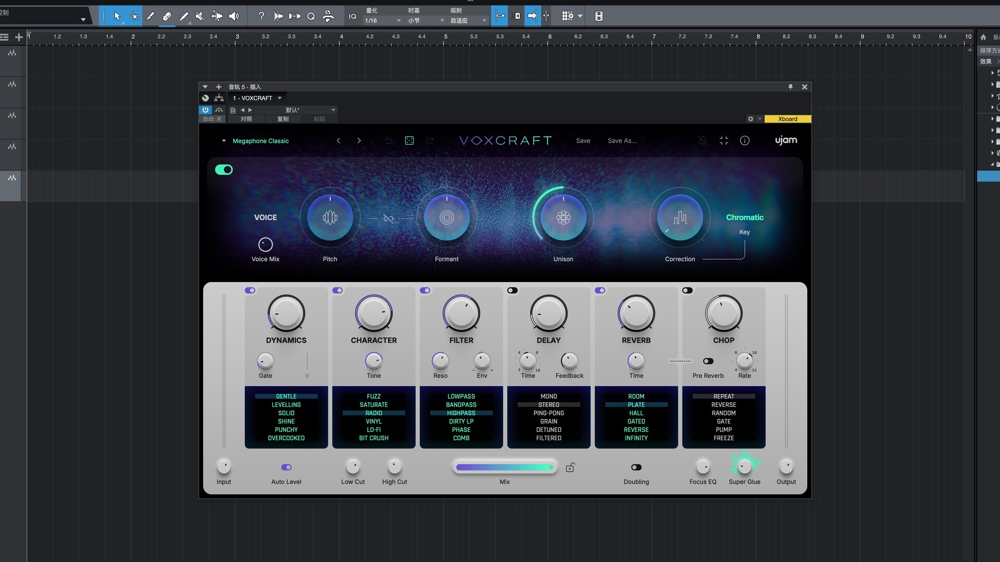
Task: Toggle the Pre Reverb switch
Action: [x=708, y=361]
